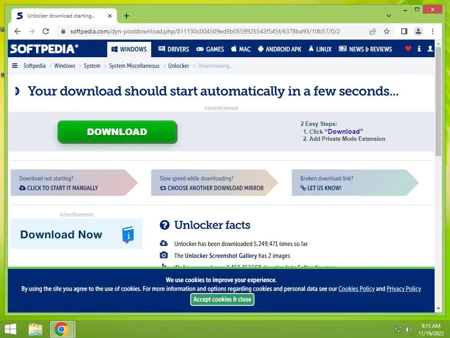Click the Softpedia logo
The width and height of the screenshot is (450, 338).
44,49
